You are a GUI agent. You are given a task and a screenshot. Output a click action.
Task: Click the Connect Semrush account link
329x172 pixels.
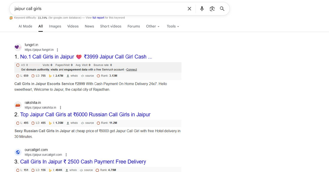(x=132, y=70)
